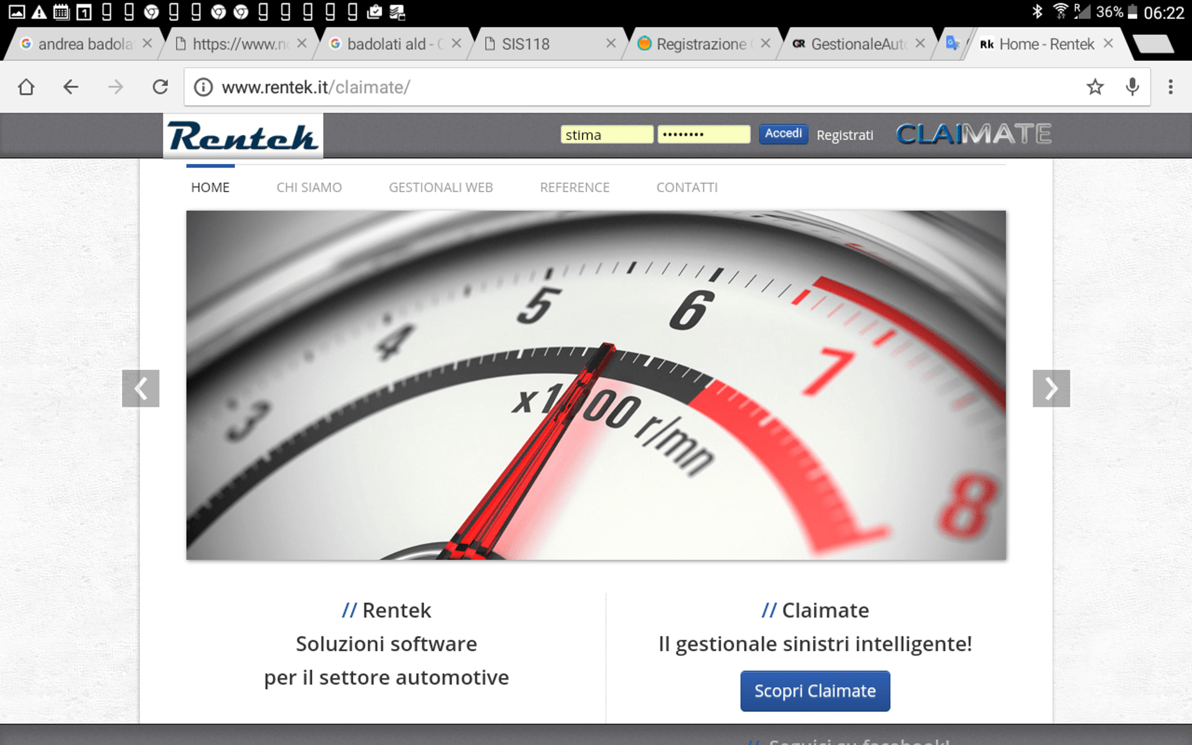Select the CONTATTI menu item
This screenshot has width=1192, height=745.
687,187
